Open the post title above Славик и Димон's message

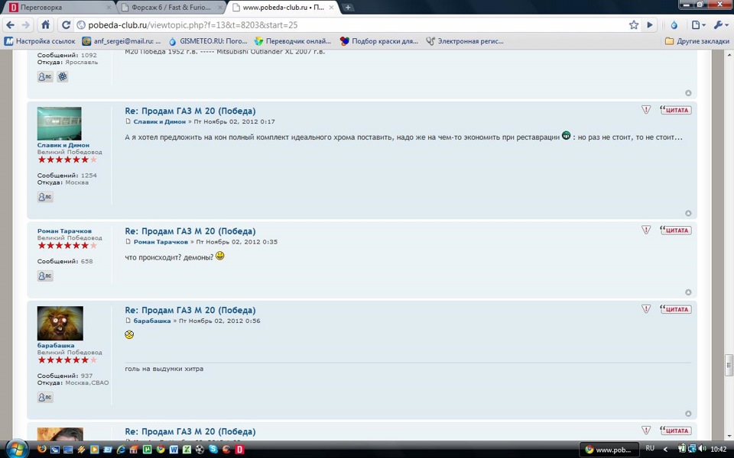190,111
